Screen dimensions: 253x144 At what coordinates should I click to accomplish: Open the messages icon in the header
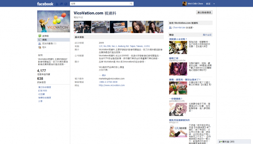click(x=61, y=4)
